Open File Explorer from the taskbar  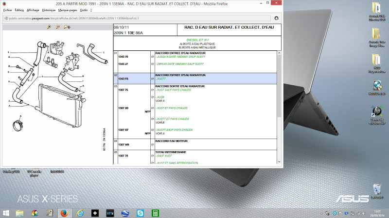(19, 213)
